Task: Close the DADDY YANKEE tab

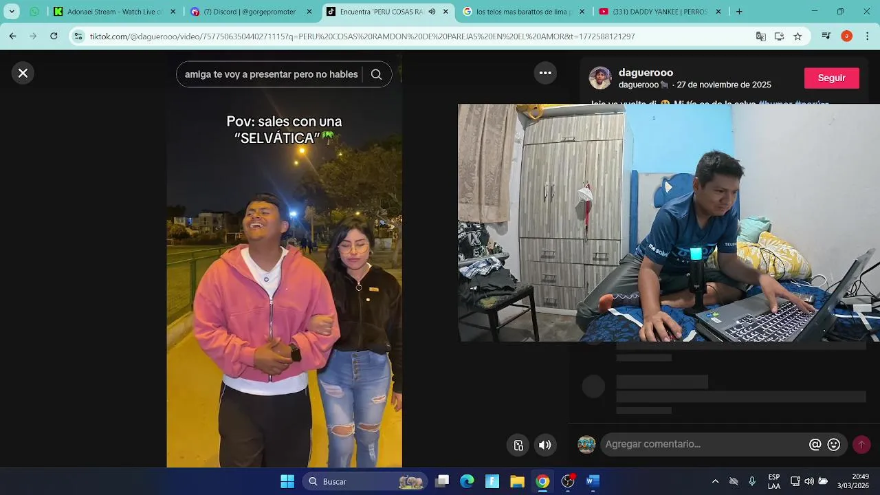Action: [x=718, y=12]
